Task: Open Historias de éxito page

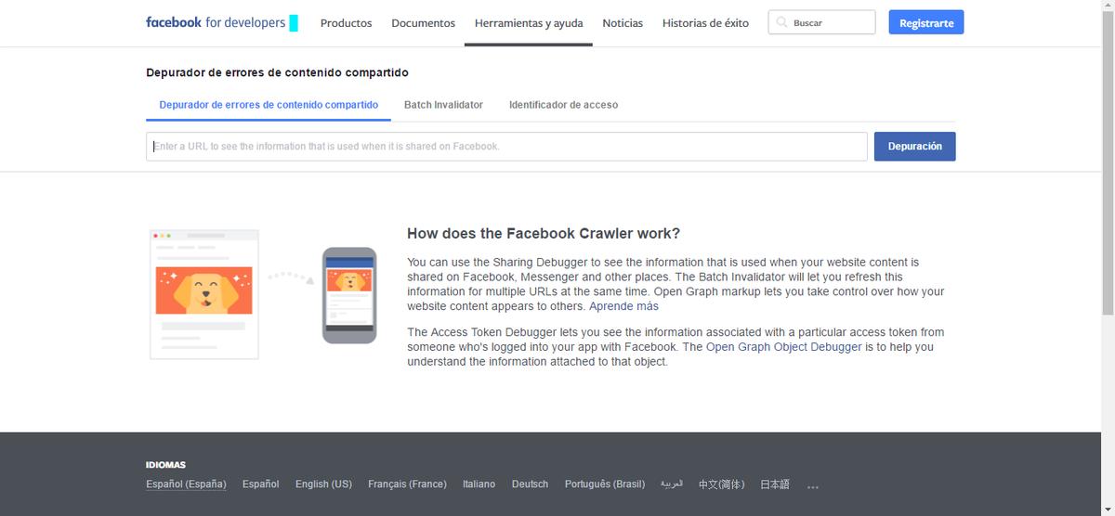Action: (x=705, y=23)
